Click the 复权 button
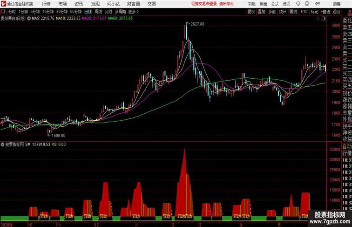Image resolution: width=352 pixels, height=227 pixels. click(251, 12)
